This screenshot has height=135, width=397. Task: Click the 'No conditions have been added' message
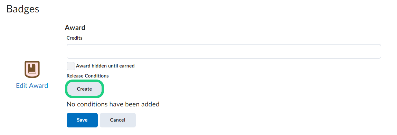click(x=113, y=104)
